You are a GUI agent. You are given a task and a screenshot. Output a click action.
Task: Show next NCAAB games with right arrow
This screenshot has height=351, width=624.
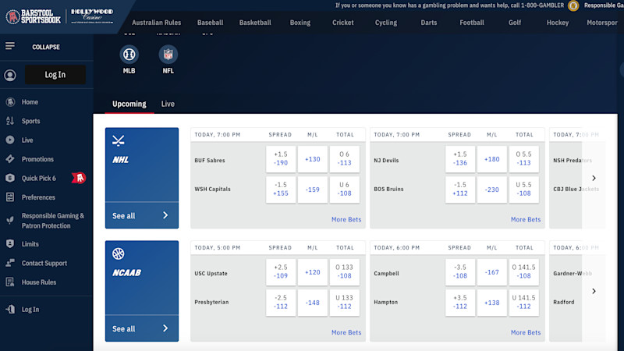pos(594,291)
